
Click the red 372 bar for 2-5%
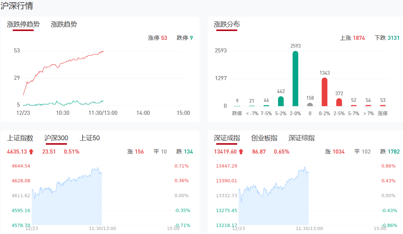point(339,102)
